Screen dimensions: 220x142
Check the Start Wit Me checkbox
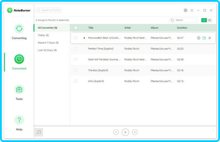pos(75,60)
